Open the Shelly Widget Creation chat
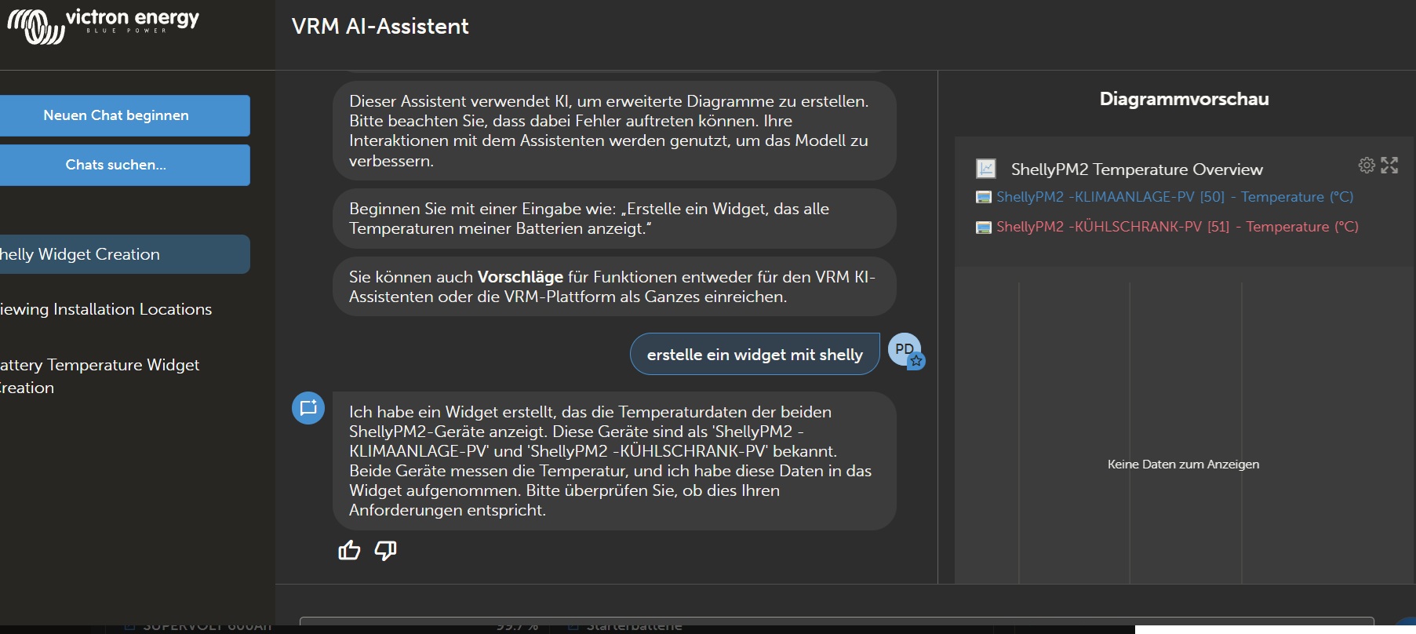 tap(125, 254)
